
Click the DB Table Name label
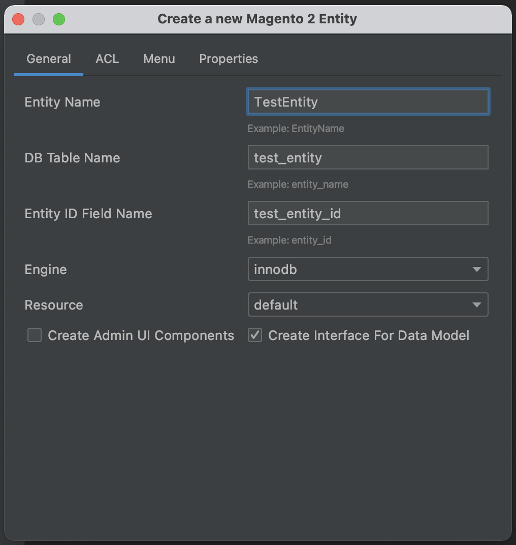tap(73, 158)
